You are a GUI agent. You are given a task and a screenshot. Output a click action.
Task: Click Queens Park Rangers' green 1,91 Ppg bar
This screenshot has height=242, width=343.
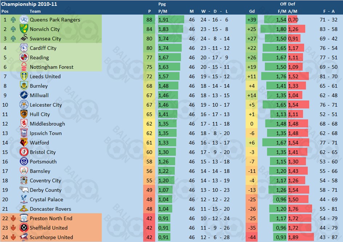171,20
